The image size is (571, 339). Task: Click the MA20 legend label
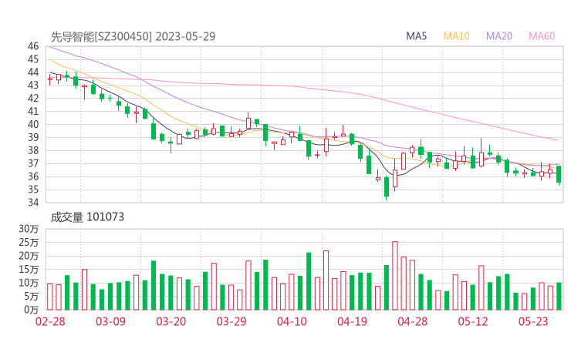[499, 36]
